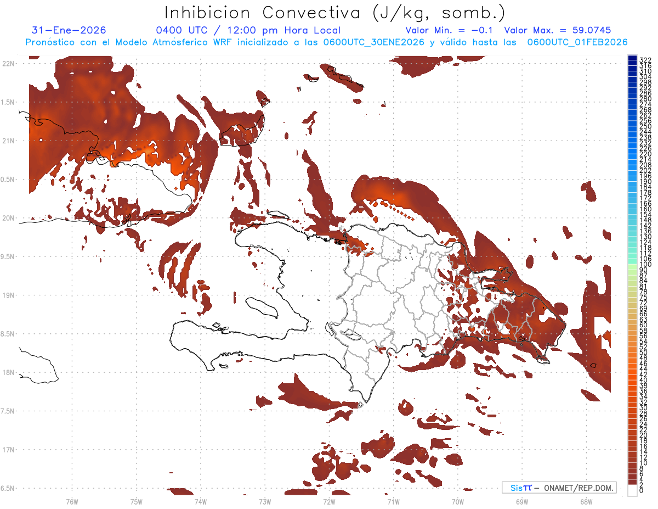Click the pale green swatch beside 100
Viewport: 658px width, 509px height.
[632, 267]
